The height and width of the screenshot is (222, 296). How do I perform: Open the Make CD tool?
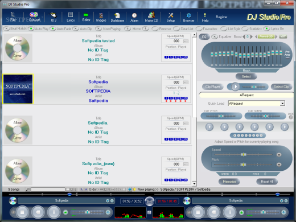click(151, 17)
